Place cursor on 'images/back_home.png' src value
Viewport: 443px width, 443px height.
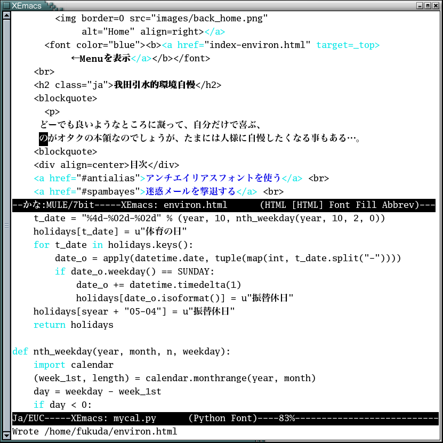tap(209, 19)
